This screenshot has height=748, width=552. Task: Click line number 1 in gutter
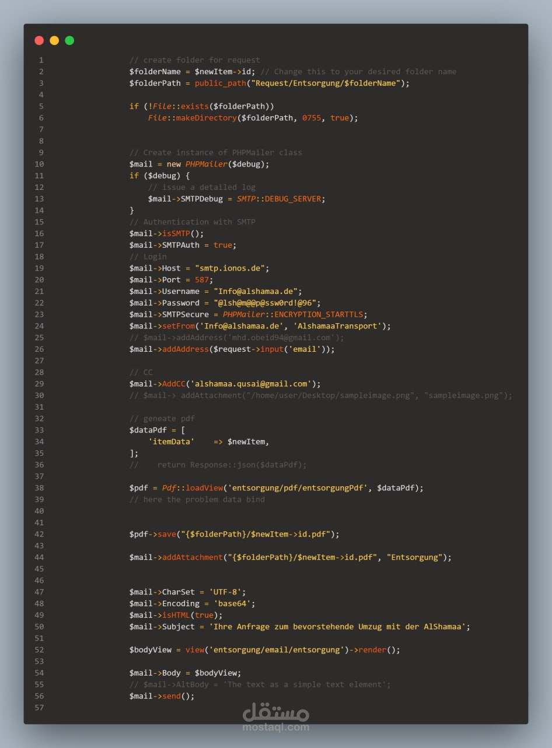pos(41,60)
